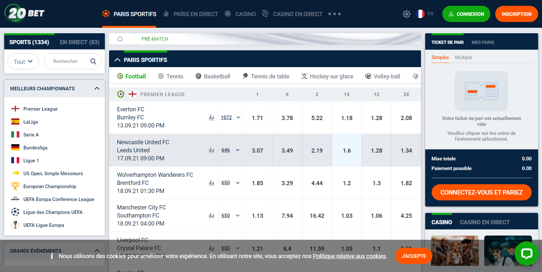Click the search magnifier icon
This screenshot has width=542, height=272.
point(93,61)
